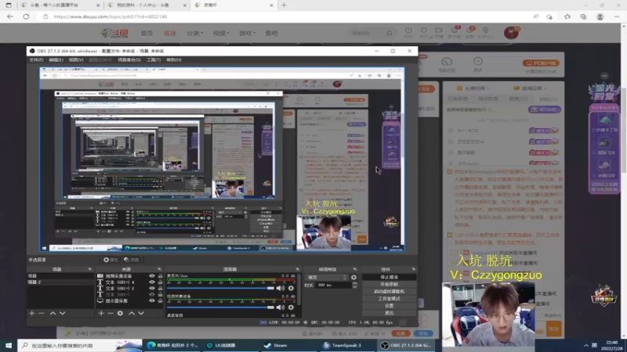Expand the 游戏 dropdown in Douyu navigation

[247, 33]
